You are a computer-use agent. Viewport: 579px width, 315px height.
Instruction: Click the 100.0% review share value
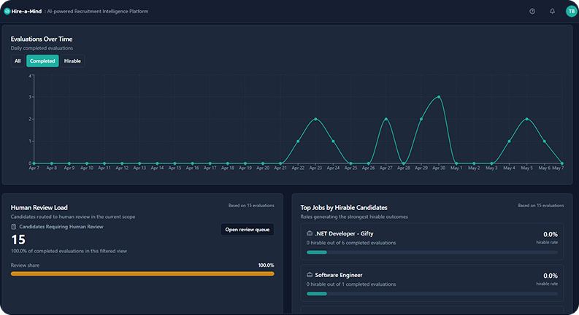[x=266, y=265]
